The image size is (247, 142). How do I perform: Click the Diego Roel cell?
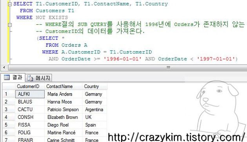pyautogui.click(x=64, y=125)
